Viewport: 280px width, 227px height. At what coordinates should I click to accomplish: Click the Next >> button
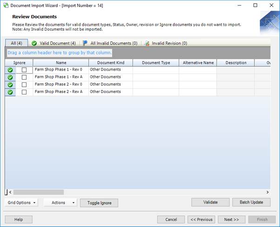(231, 219)
